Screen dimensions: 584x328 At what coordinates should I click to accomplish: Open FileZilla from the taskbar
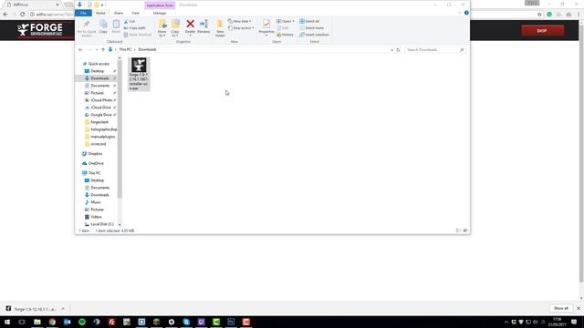point(111,322)
